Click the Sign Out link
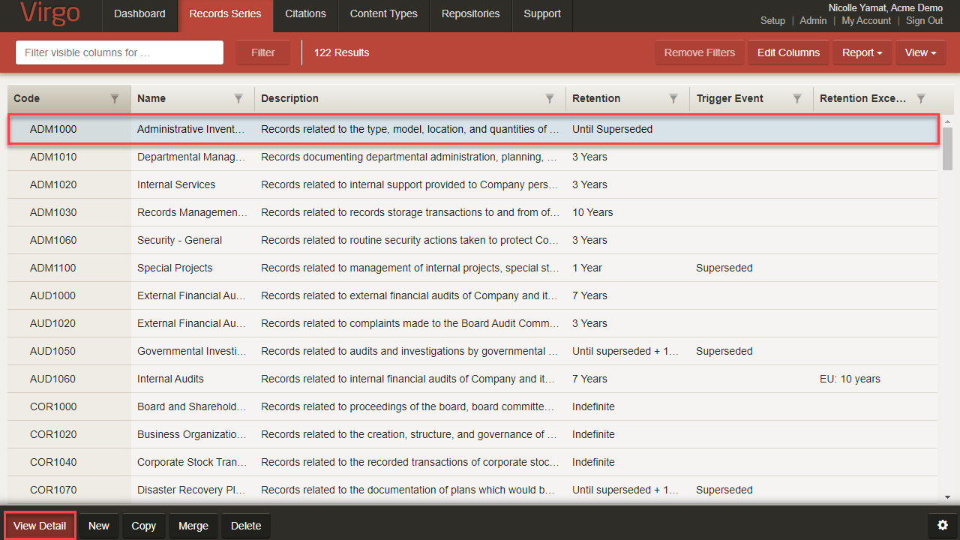Viewport: 960px width, 540px height. [924, 21]
